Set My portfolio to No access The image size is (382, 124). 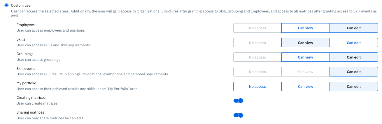257,86
